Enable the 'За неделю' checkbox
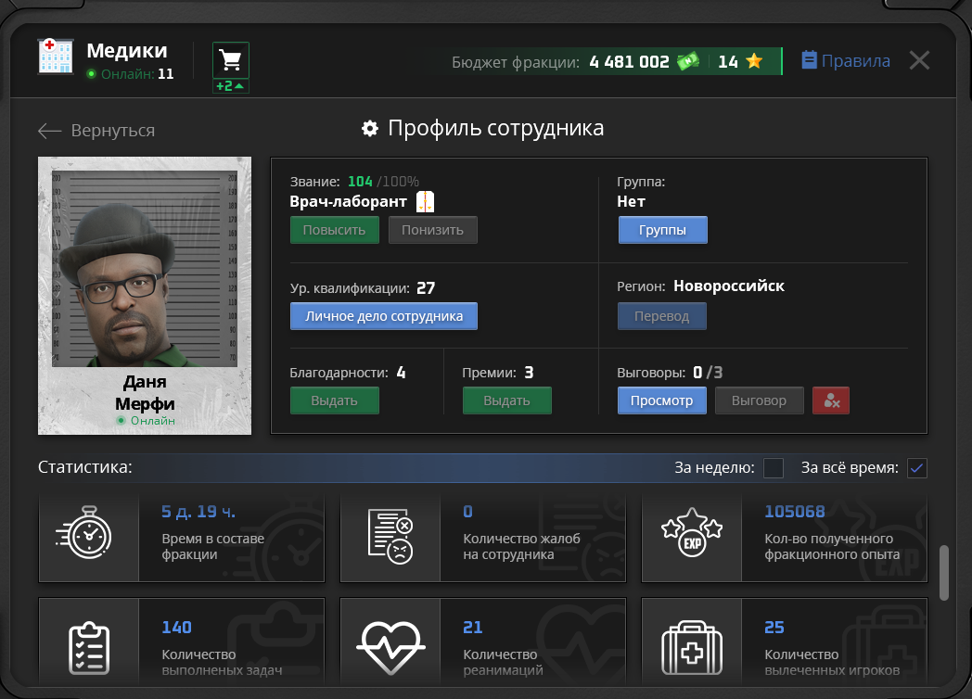972x699 pixels. [x=774, y=468]
